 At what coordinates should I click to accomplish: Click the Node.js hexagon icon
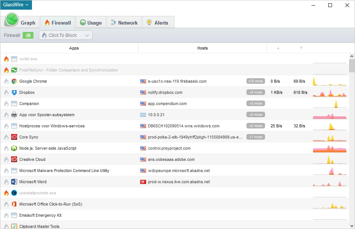click(14, 148)
